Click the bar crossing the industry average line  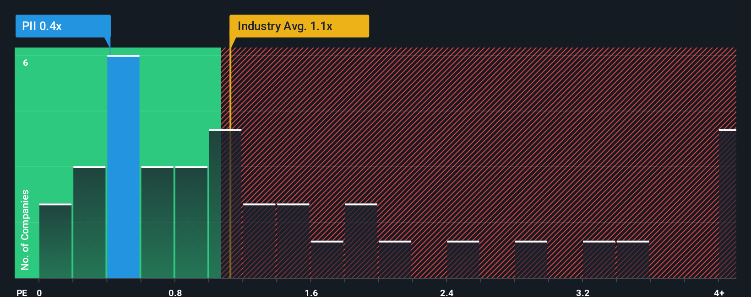coord(225,204)
